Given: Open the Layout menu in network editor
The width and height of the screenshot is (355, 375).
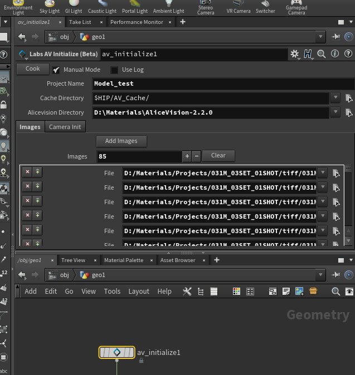Looking at the screenshot, I should click(139, 291).
